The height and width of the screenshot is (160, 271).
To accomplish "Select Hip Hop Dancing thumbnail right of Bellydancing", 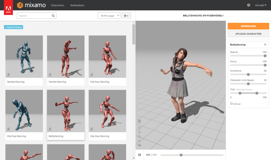I will (x=107, y=111).
